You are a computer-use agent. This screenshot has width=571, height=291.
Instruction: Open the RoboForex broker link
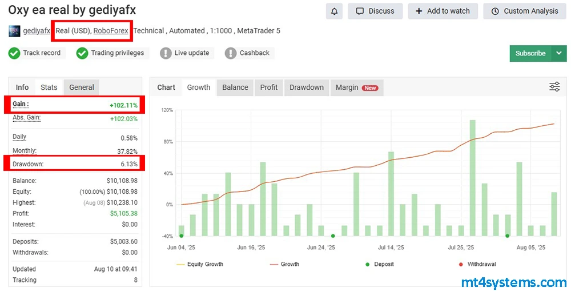point(111,31)
